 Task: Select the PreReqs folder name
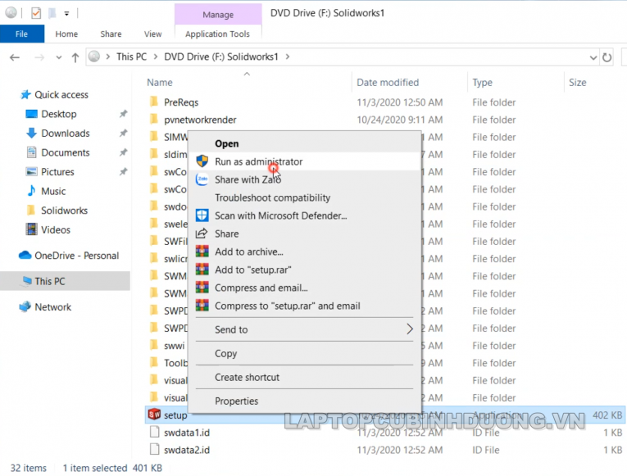pos(181,102)
